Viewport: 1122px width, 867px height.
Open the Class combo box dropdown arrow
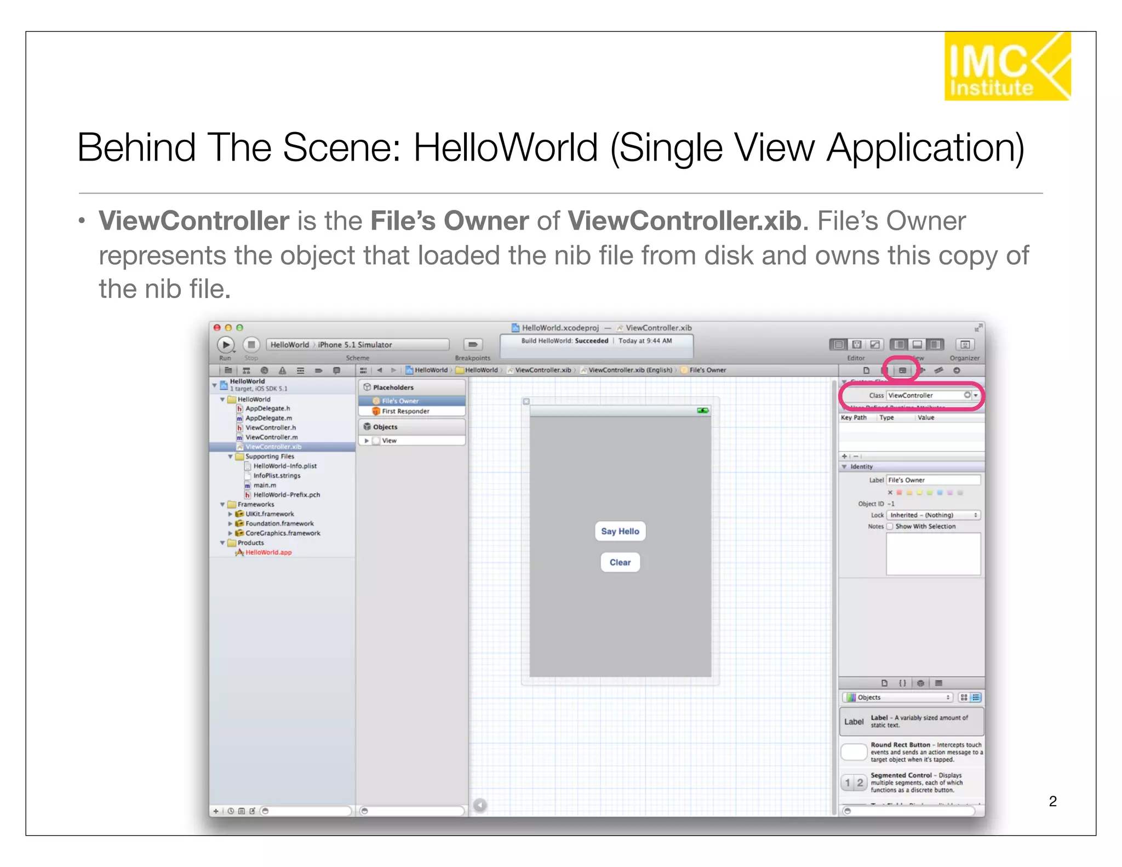[976, 395]
